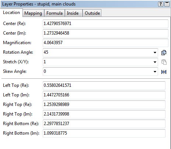
Task: Click the Layer Properties title bar text
Action: 39,4
